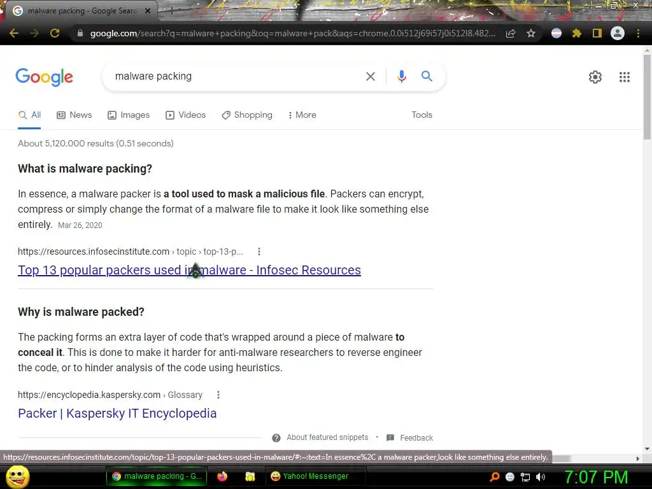The width and height of the screenshot is (652, 489).
Task: Click the scrollbar down arrow
Action: pos(647,449)
